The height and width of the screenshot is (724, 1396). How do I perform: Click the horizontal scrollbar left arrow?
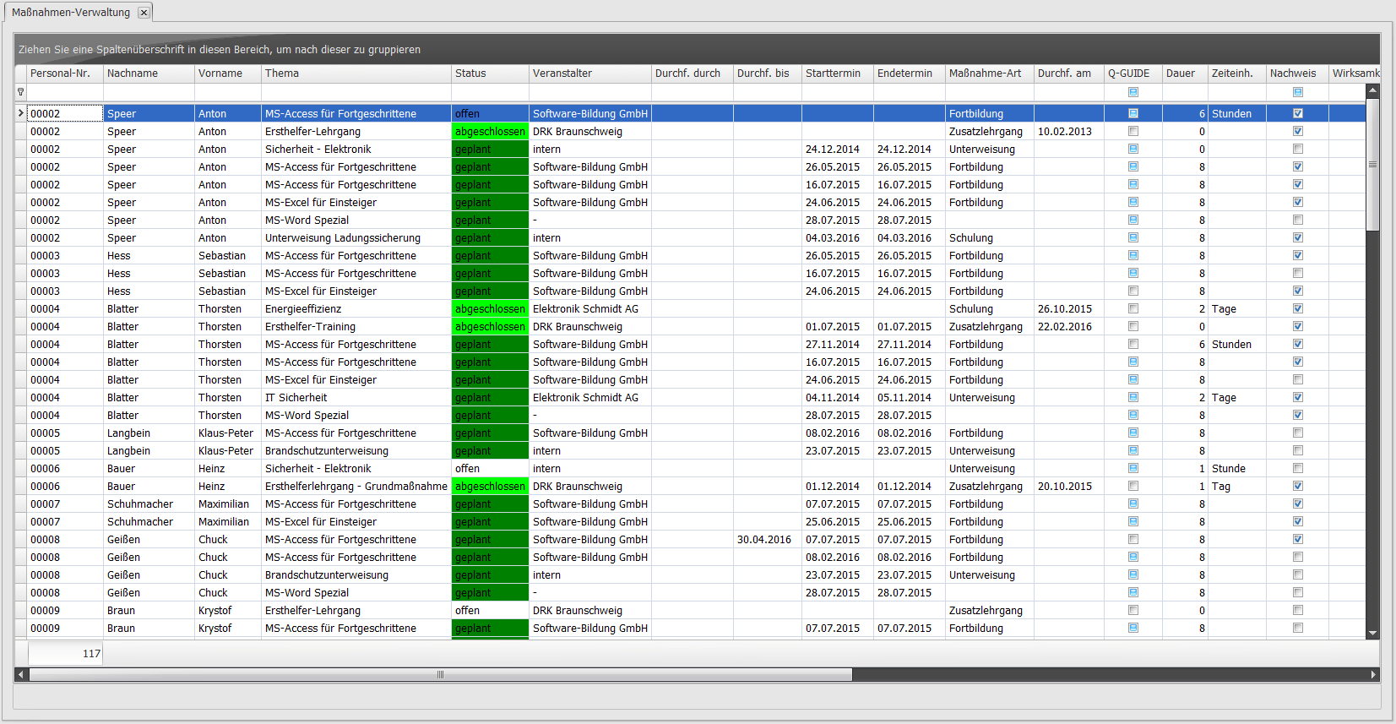[21, 674]
